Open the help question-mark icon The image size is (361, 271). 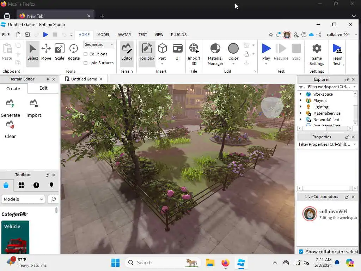coord(304,35)
